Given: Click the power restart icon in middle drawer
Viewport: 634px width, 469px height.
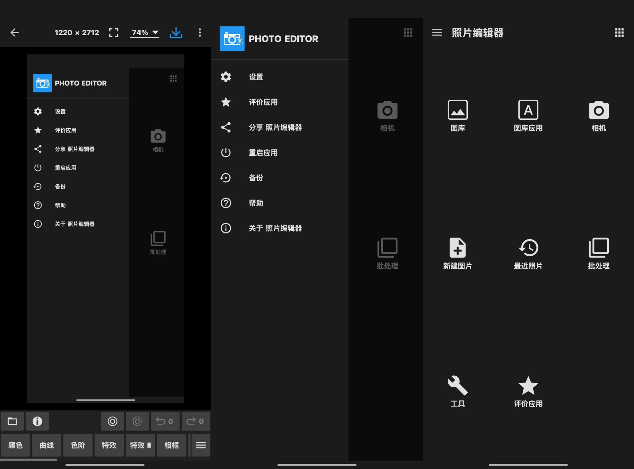Looking at the screenshot, I should [226, 153].
